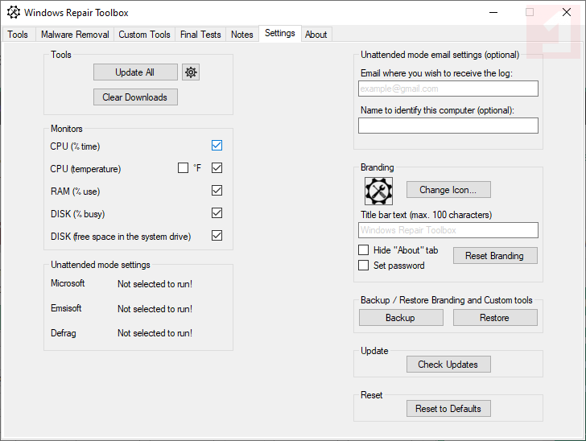Open the About tab
Viewport: 586px width, 441px height.
[x=316, y=35]
